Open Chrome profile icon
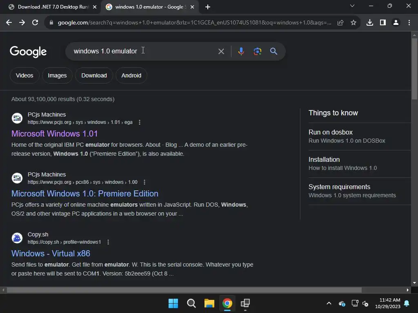The height and width of the screenshot is (313, 418). coord(396,23)
